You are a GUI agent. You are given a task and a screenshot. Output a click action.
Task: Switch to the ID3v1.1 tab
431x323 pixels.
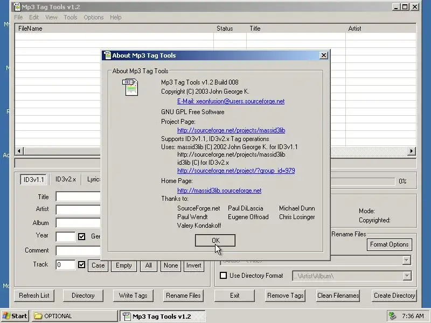pos(33,180)
